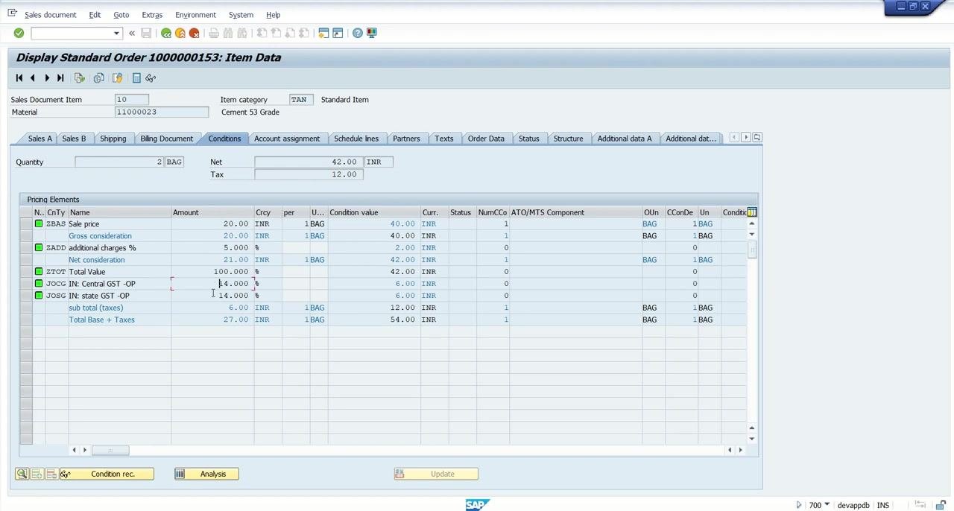Open the command field dropdown arrow
The height and width of the screenshot is (511, 954).
coord(116,33)
